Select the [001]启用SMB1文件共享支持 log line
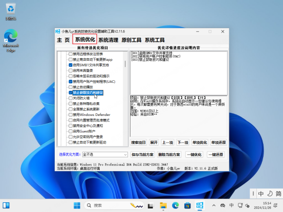The image size is (283, 212). [x=151, y=53]
